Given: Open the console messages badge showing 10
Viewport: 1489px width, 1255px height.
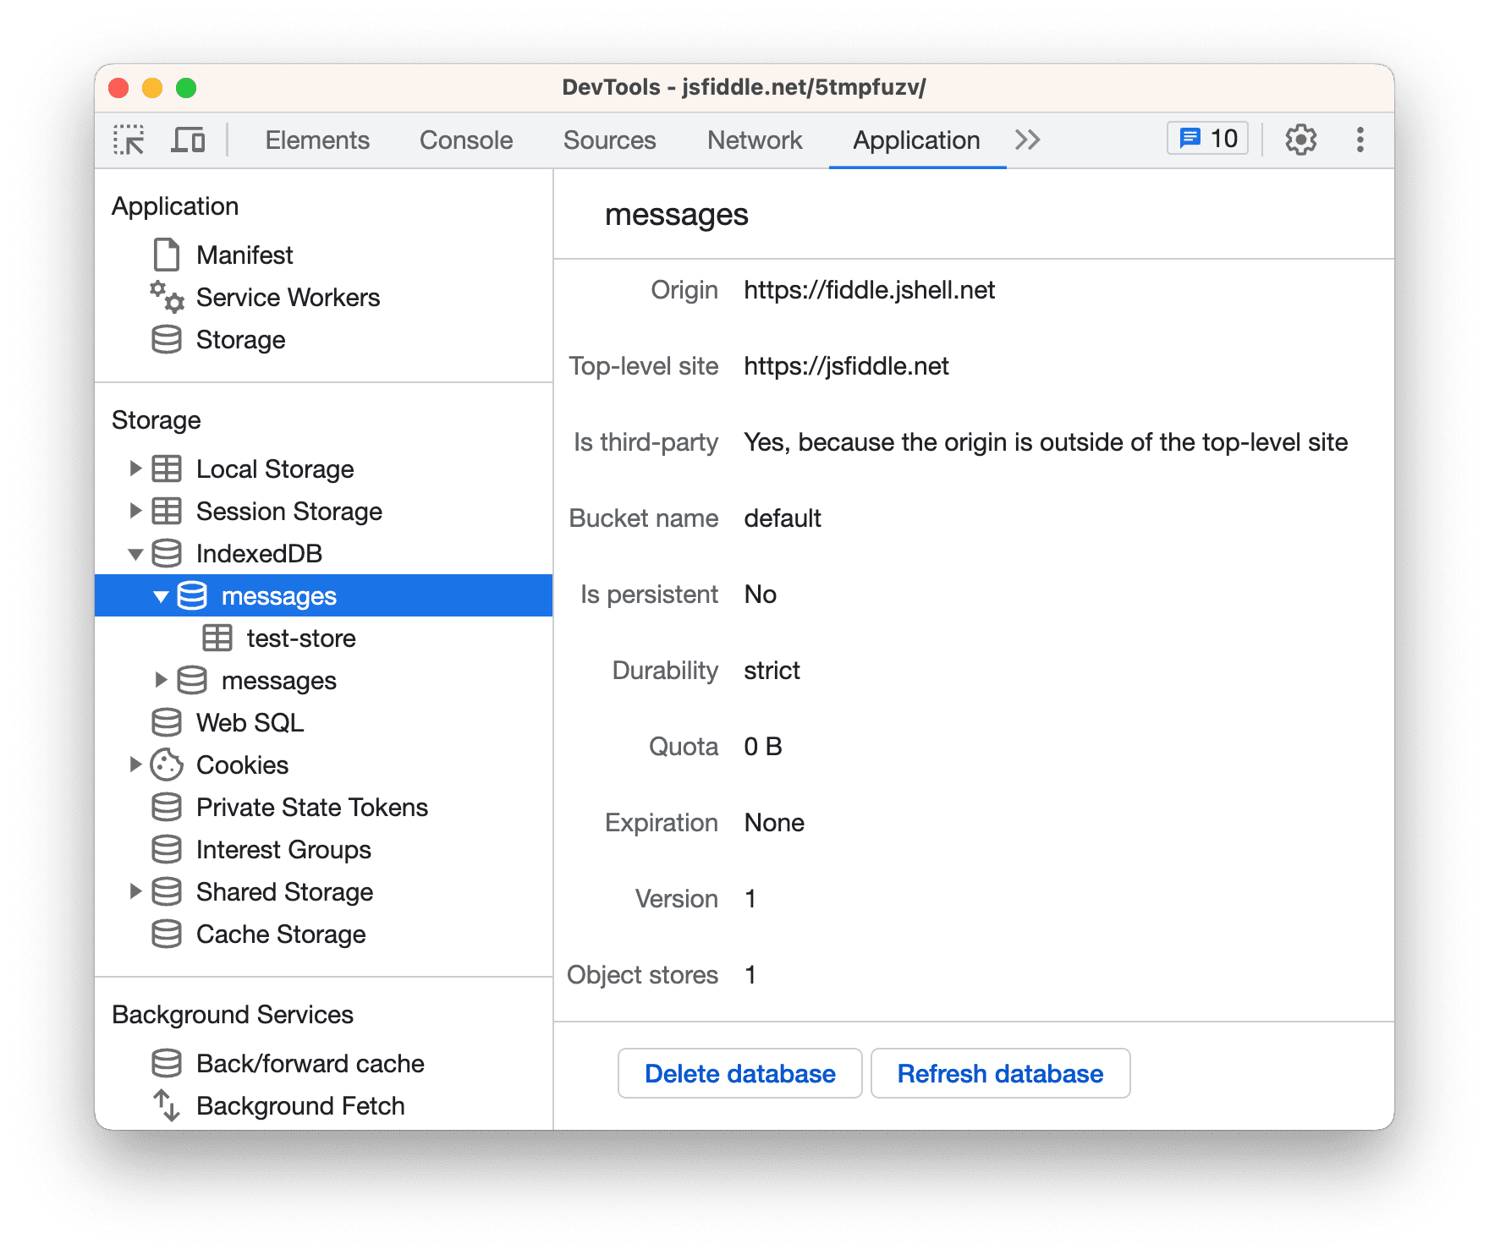Looking at the screenshot, I should click(x=1207, y=138).
